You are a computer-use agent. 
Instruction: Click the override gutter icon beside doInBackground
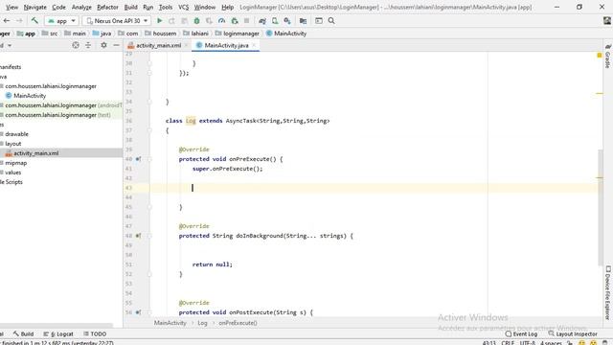[138, 236]
